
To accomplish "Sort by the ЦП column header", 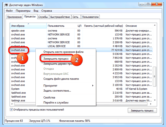I will pos(79,26).
